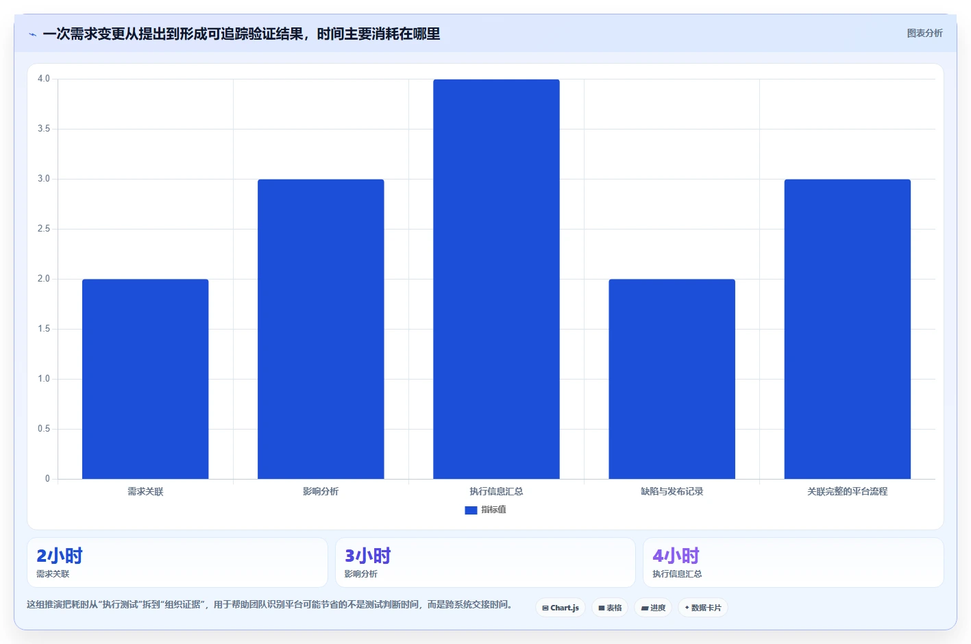971x644 pixels.
Task: Click the 影响分析 x-axis label
Action: [x=321, y=491]
